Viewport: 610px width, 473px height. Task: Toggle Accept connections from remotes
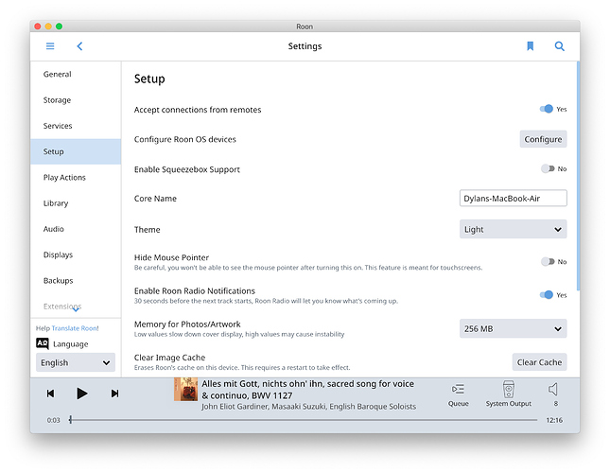(x=547, y=109)
